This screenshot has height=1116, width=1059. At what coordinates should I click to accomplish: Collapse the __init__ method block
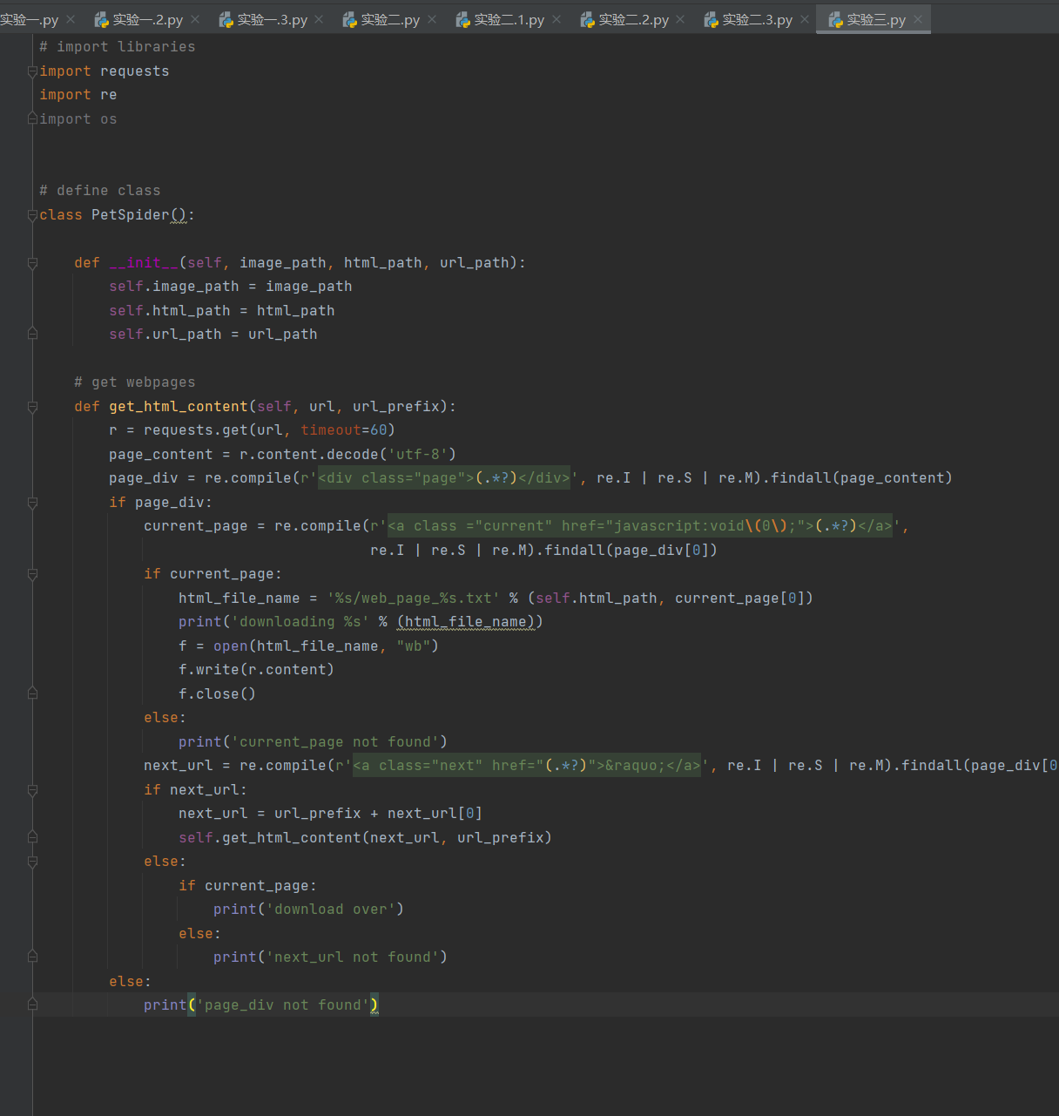click(32, 263)
